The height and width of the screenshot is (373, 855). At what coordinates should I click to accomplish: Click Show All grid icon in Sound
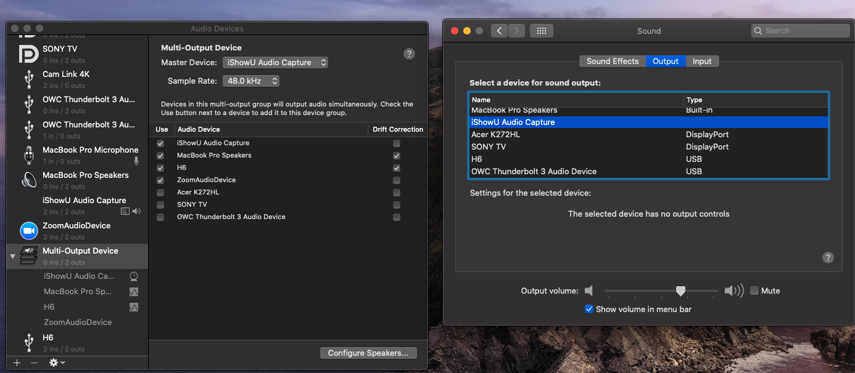click(x=541, y=31)
